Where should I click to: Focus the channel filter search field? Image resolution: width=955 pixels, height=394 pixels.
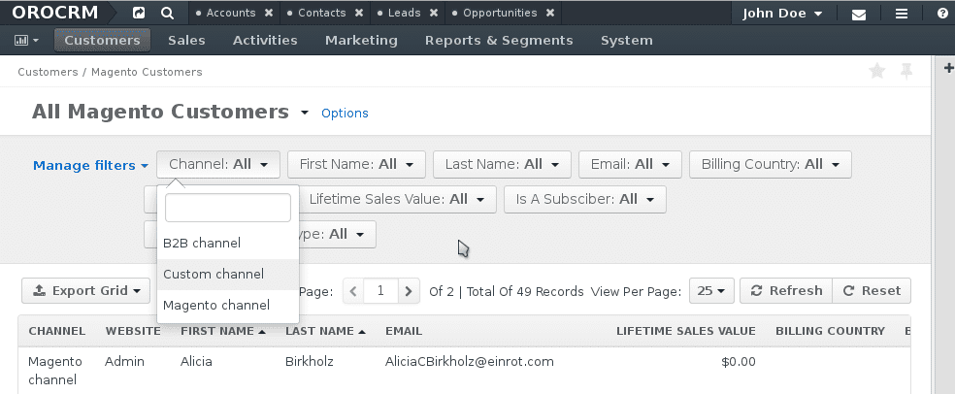click(x=228, y=208)
